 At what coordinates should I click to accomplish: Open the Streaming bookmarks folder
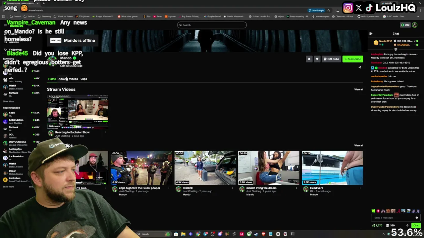click(44, 17)
